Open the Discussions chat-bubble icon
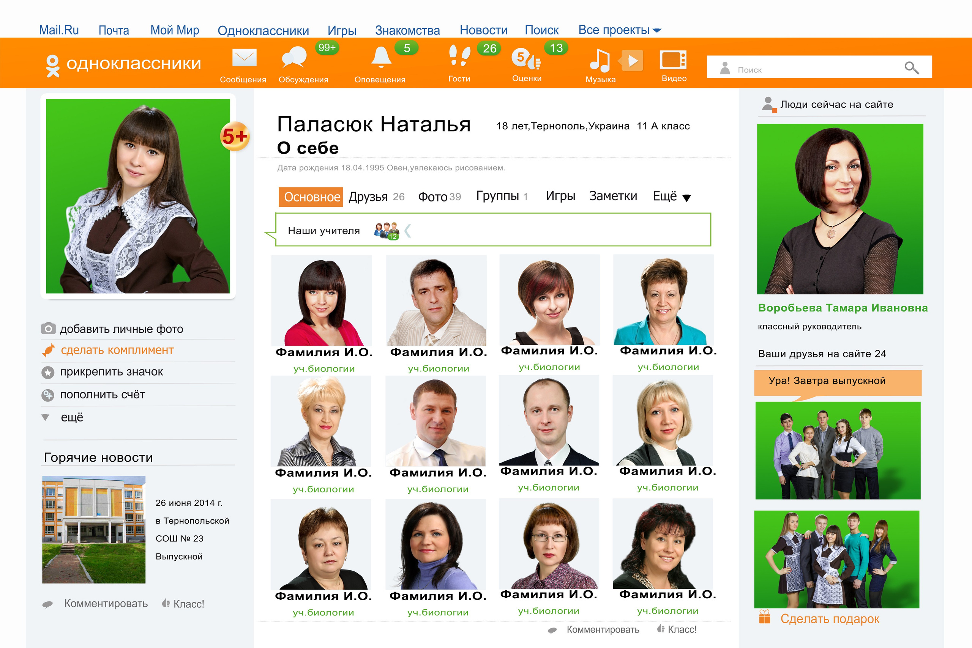Viewport: 972px width, 648px height. point(294,57)
